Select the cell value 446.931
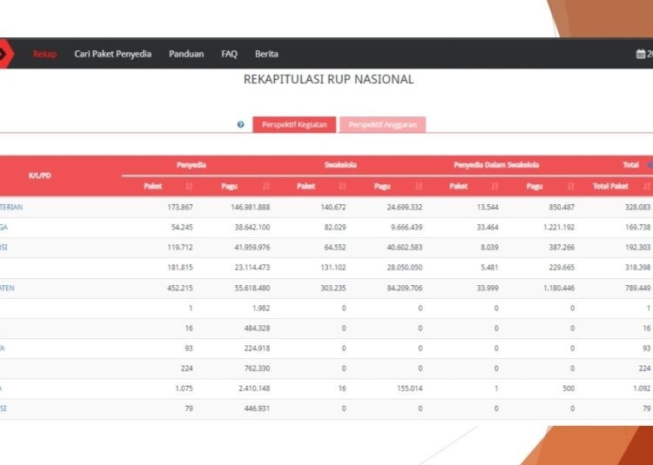Screen dimensions: 653x465 click(x=257, y=409)
